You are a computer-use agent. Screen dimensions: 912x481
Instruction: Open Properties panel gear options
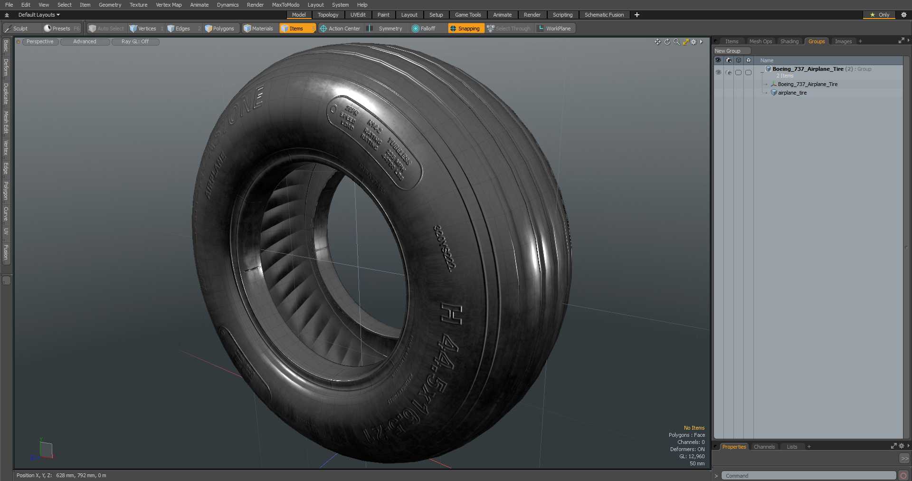pyautogui.click(x=901, y=446)
